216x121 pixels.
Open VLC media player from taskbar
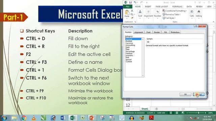click(34, 118)
